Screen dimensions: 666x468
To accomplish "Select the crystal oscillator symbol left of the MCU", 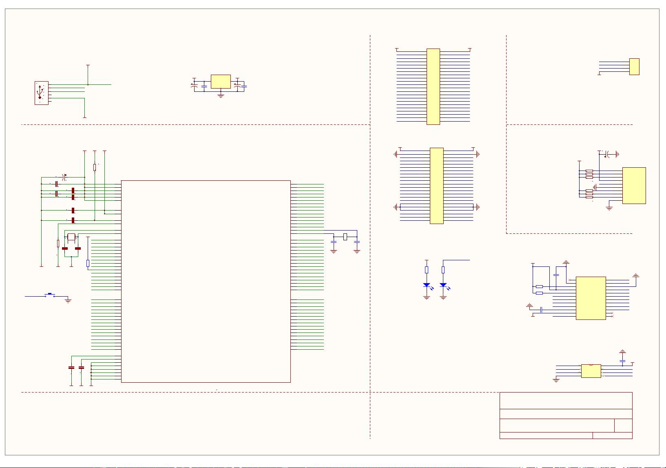I will pos(71,237).
